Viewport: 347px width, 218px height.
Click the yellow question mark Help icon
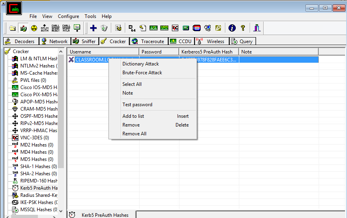click(243, 28)
